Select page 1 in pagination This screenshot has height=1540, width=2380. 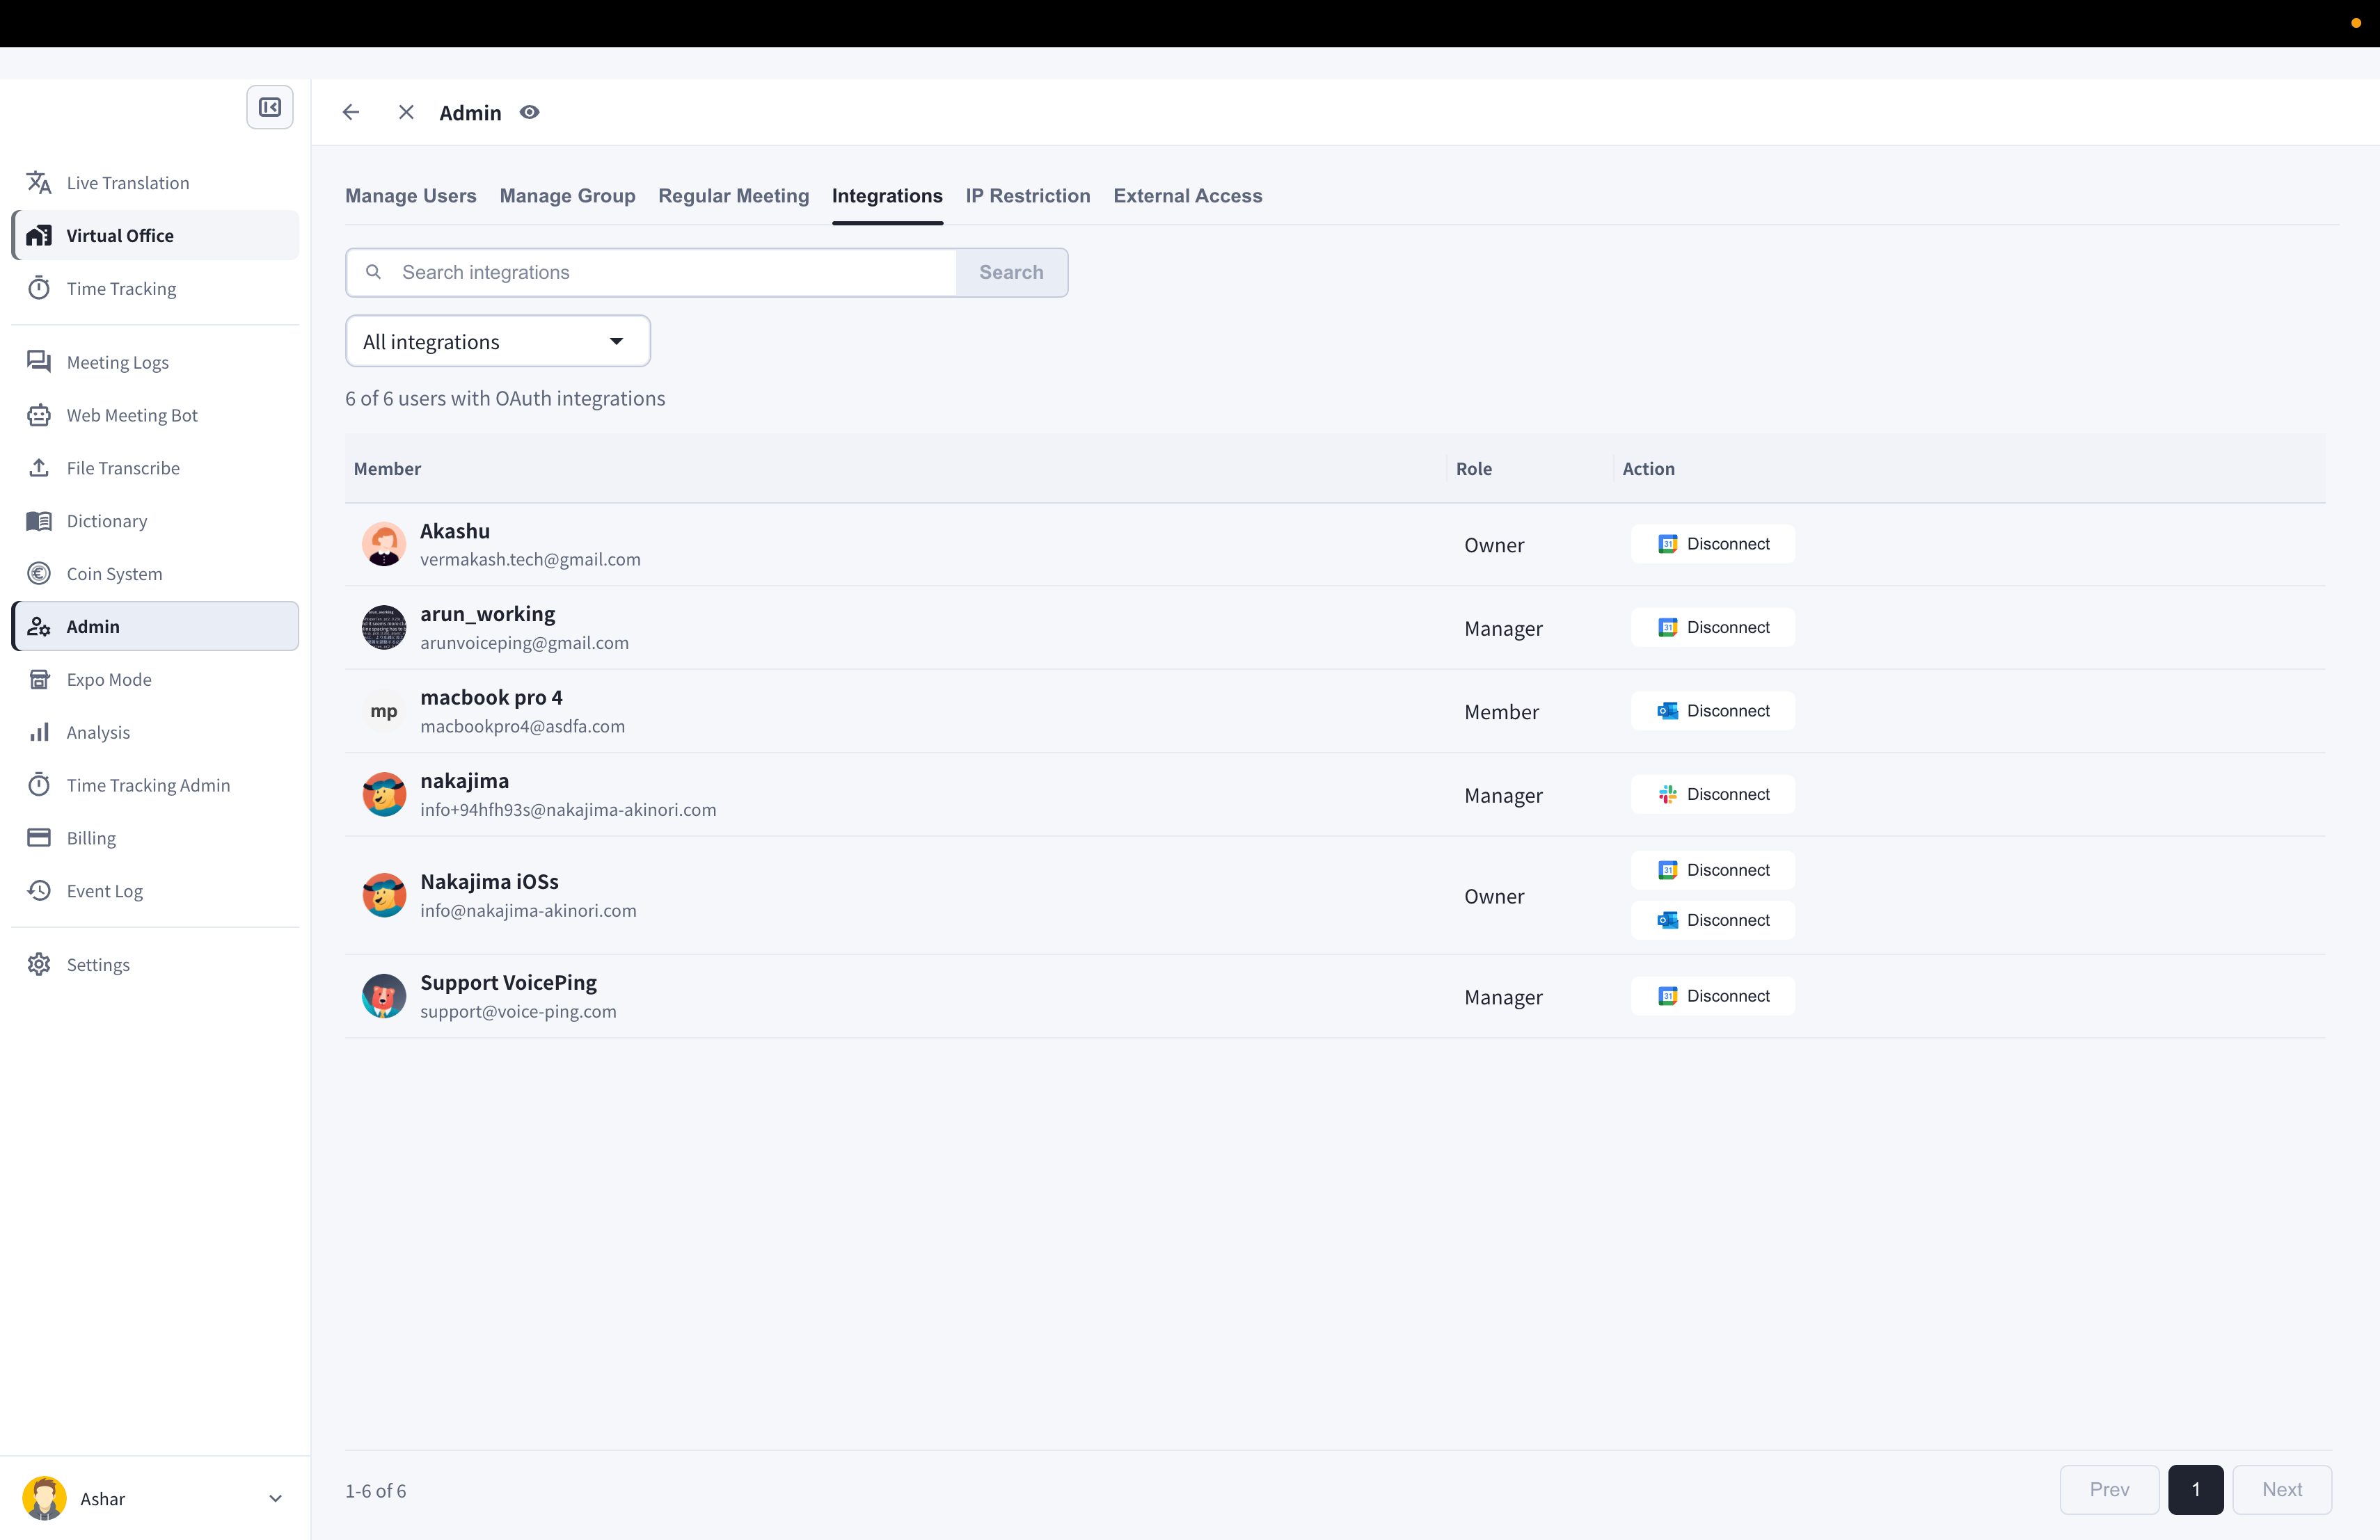(2196, 1489)
